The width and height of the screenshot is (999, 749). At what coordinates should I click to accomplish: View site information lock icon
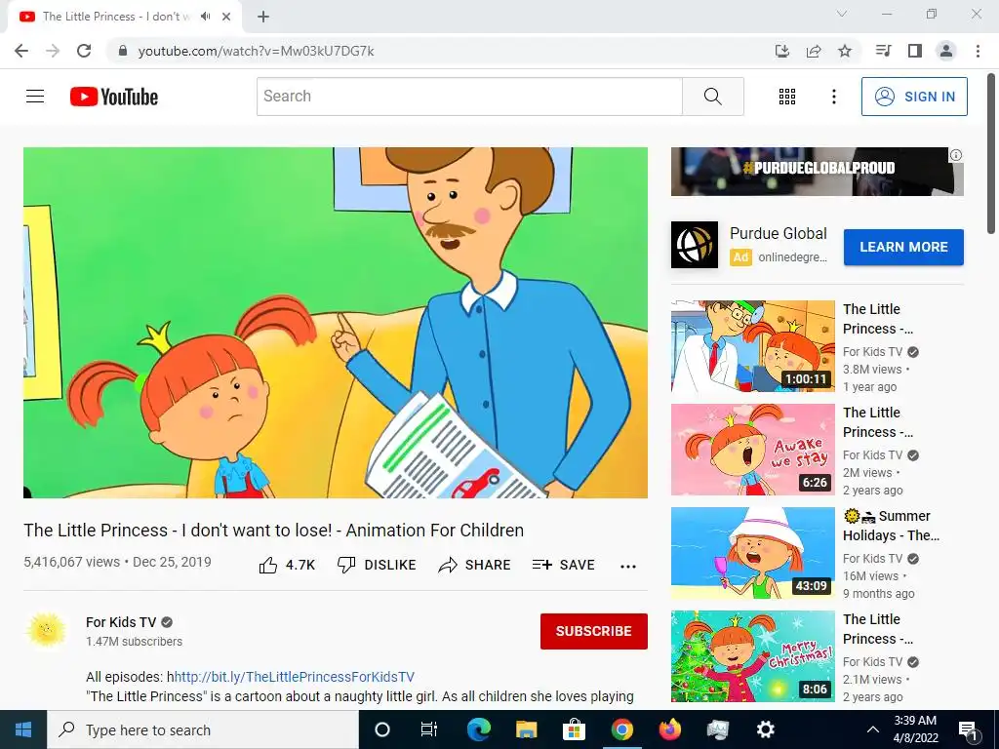coord(123,51)
